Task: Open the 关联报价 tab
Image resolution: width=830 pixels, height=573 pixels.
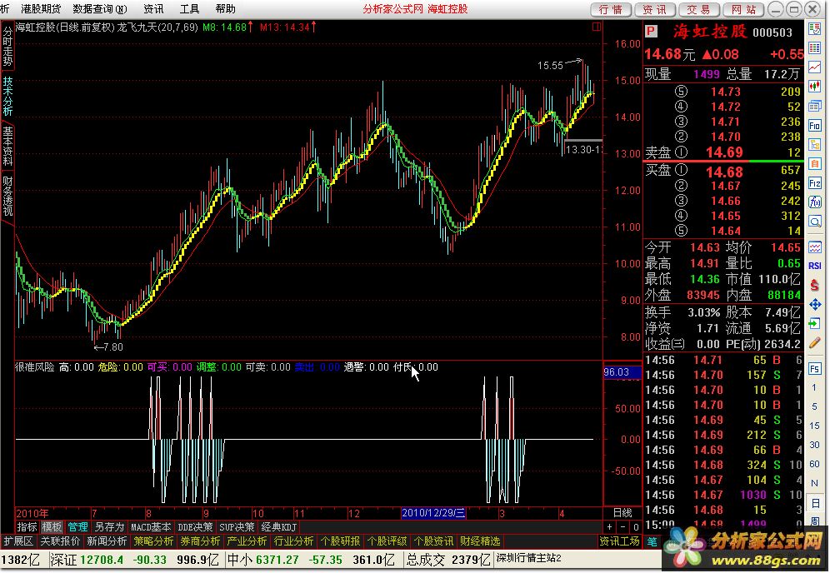Action: [60, 541]
